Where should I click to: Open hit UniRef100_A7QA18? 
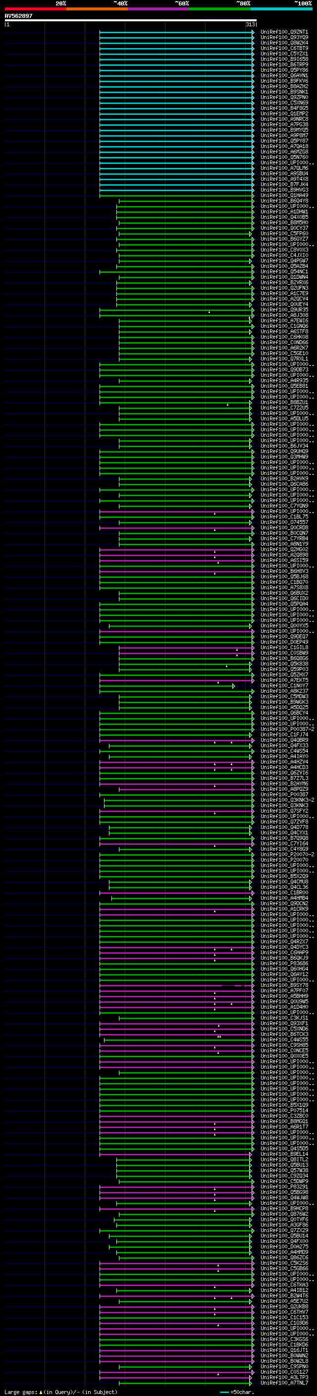coord(284,146)
